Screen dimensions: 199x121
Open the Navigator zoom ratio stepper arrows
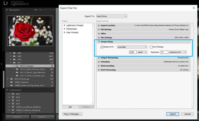pos(54,10)
